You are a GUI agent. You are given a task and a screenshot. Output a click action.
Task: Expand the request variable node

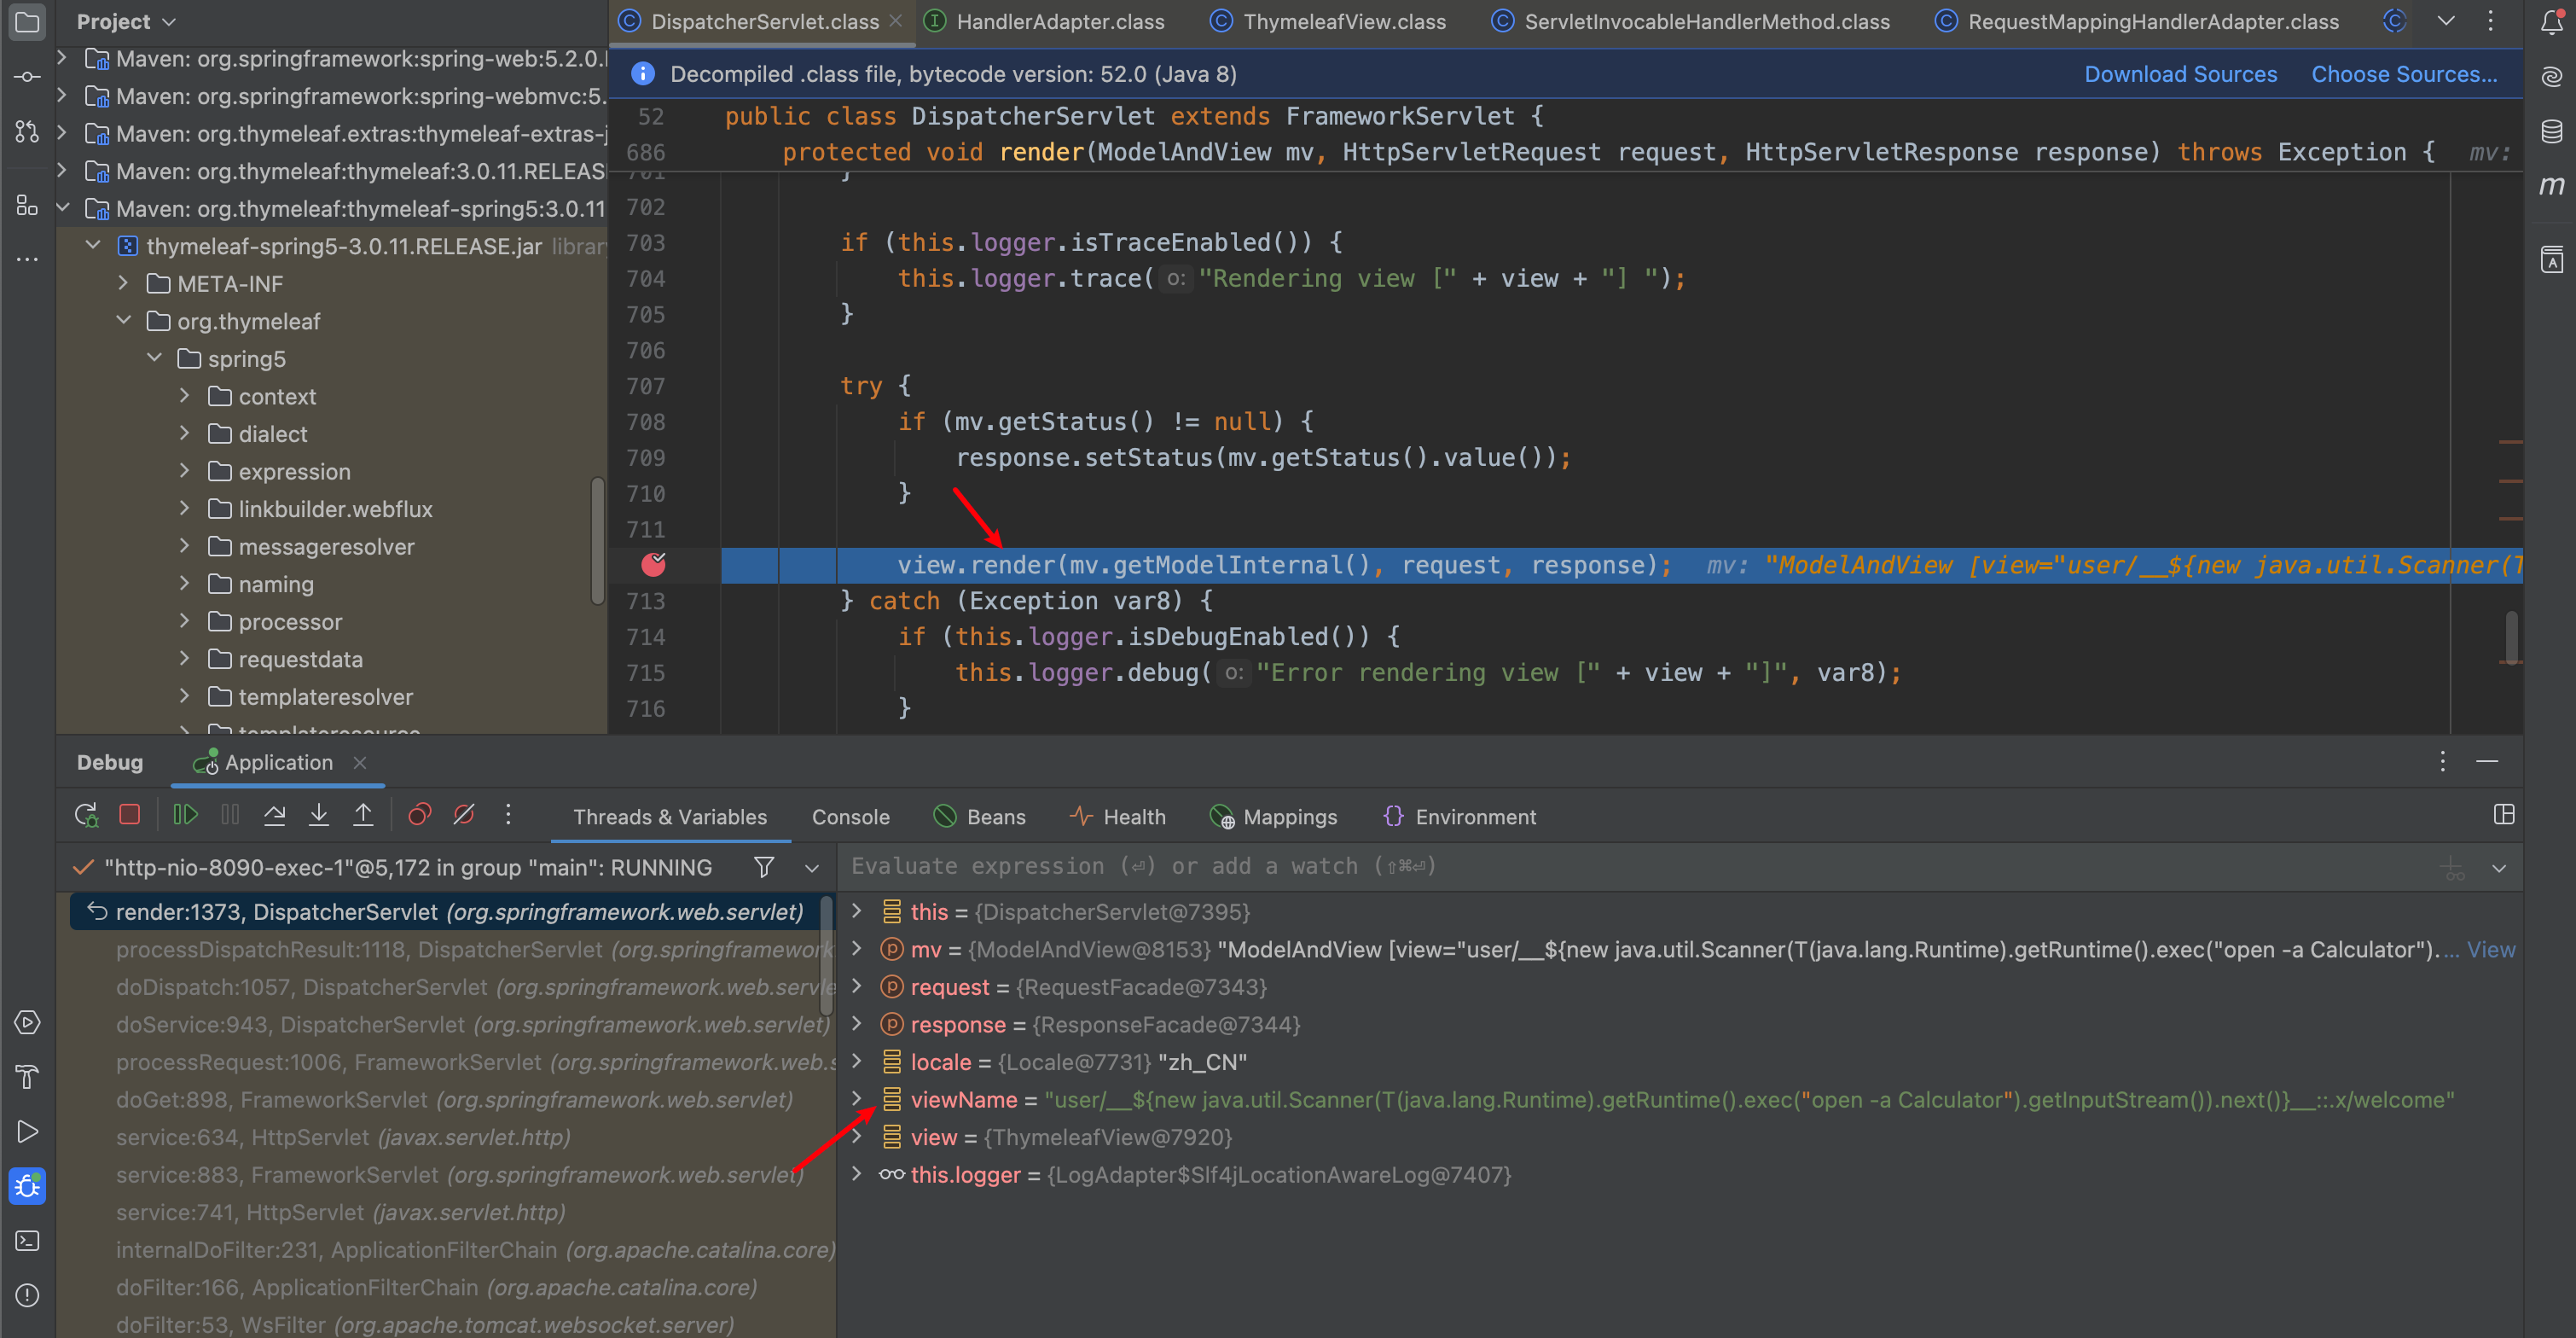(856, 986)
